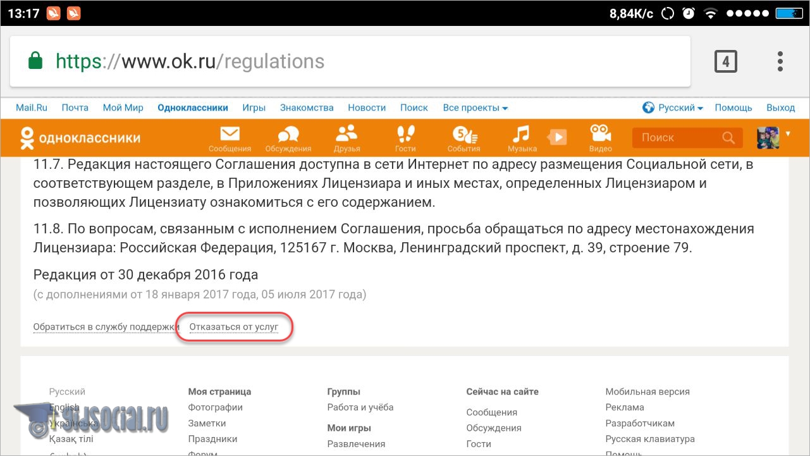Viewport: 810px width, 456px height.
Task: Select Русский in footer language list
Action: coord(67,391)
